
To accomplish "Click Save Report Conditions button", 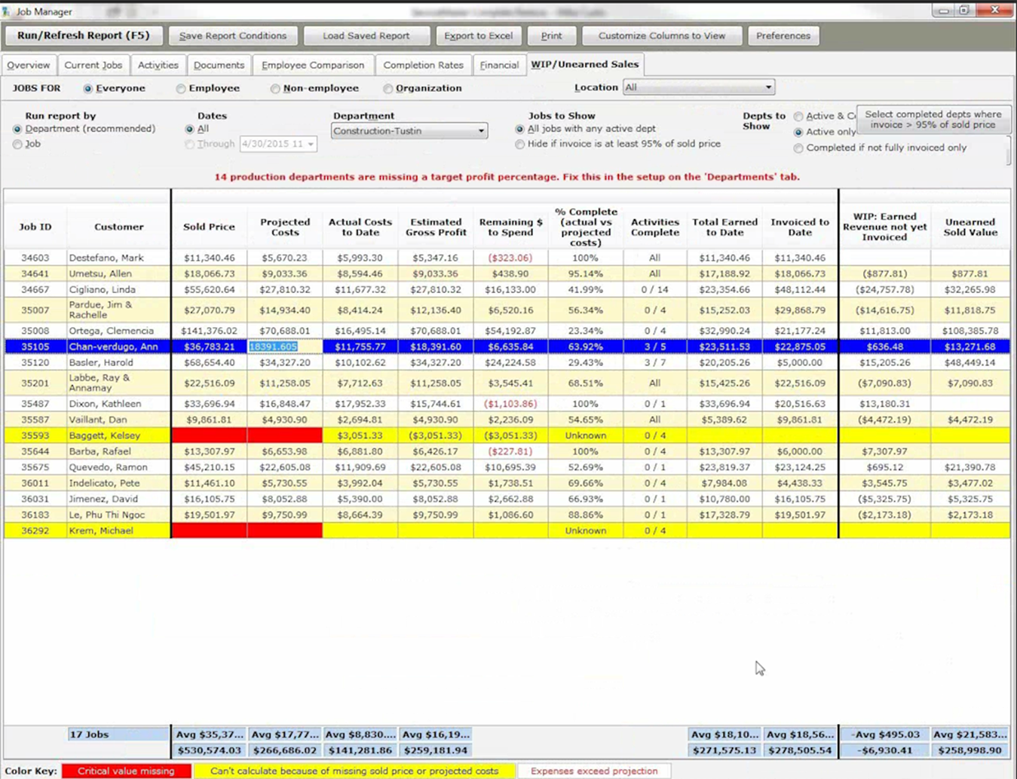I will pyautogui.click(x=233, y=35).
